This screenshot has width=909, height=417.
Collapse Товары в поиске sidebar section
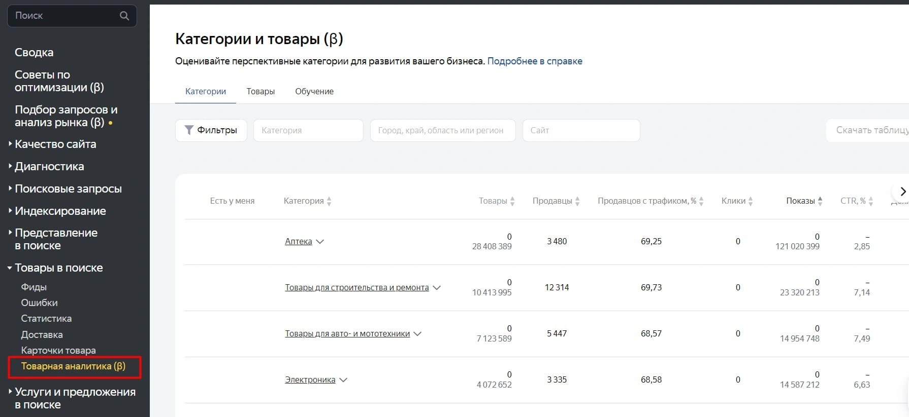tap(10, 268)
